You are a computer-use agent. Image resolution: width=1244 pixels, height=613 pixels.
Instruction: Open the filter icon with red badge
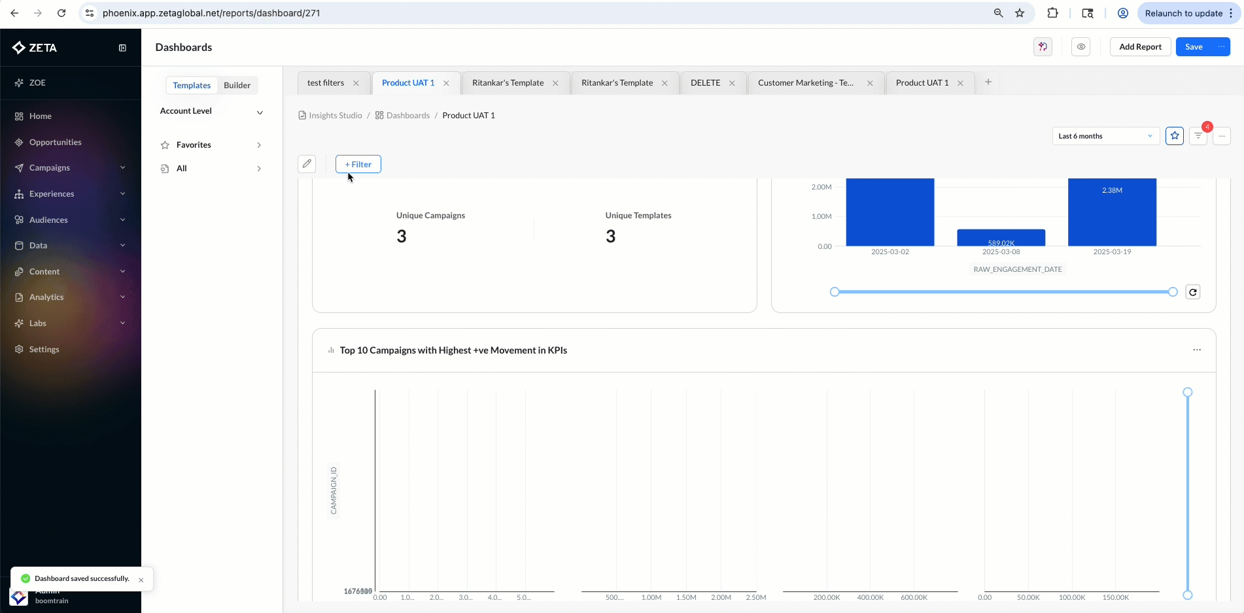(1198, 136)
